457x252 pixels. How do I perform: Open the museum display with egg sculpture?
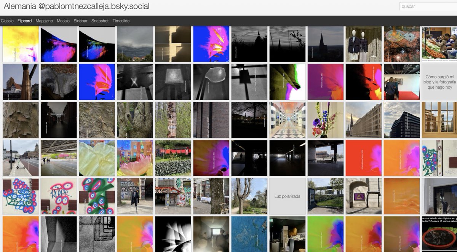288,234
